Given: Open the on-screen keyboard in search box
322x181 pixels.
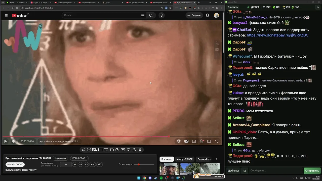Looking at the screenshot, I should (143, 15).
